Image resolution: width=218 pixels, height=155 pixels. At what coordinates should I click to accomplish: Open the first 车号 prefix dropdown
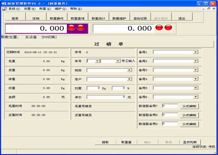97,61
